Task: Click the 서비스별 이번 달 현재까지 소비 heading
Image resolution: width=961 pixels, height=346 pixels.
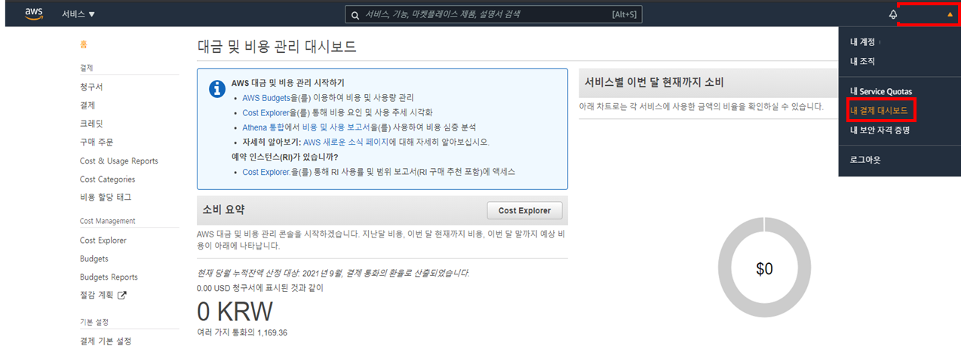Action: pyautogui.click(x=654, y=82)
